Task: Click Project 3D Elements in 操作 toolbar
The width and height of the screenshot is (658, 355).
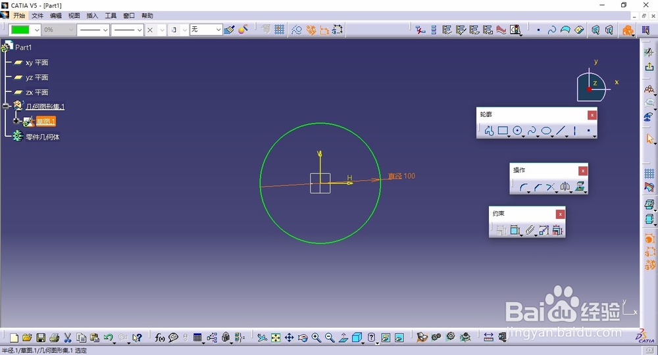Action: coord(580,187)
